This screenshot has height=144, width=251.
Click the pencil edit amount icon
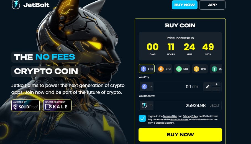pyautogui.click(x=208, y=87)
